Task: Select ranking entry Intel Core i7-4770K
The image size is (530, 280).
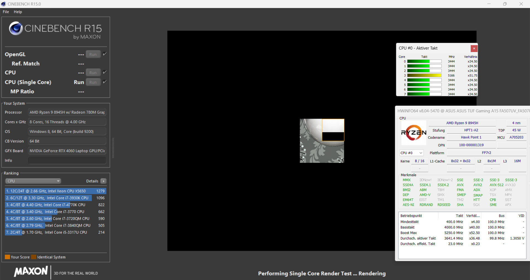Action: (55, 205)
